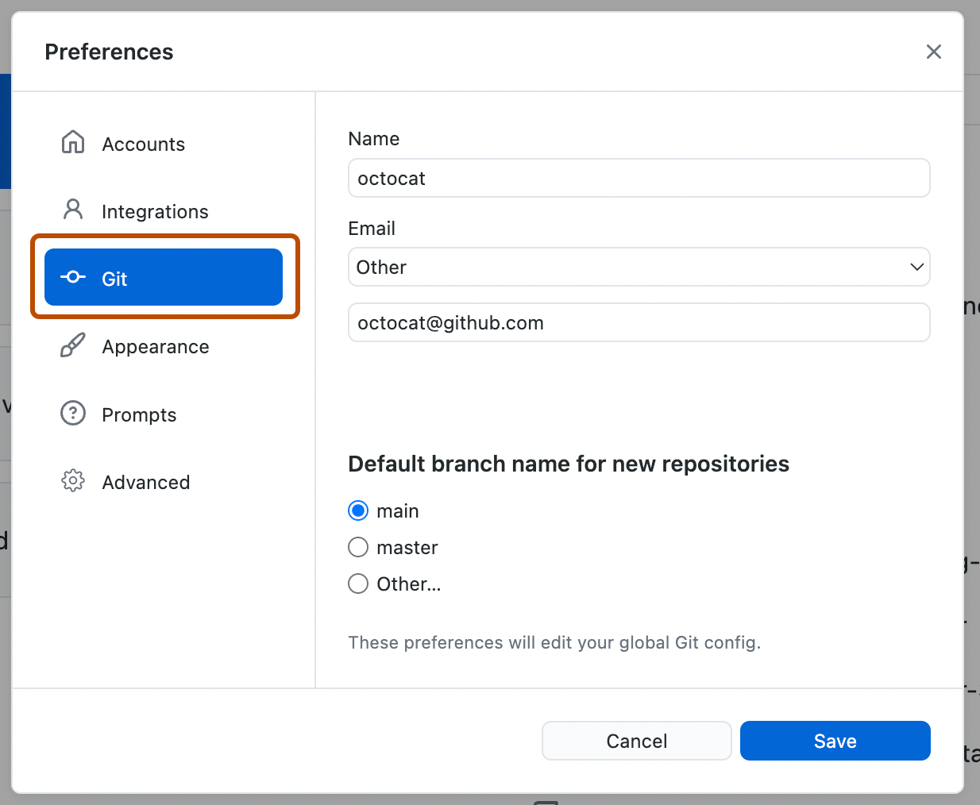Click the Name field label
980x805 pixels.
(x=374, y=139)
